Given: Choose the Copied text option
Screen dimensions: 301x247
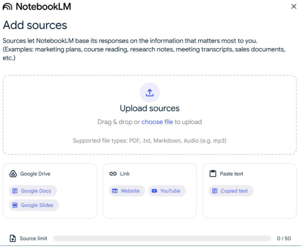Looking at the screenshot, I should click(231, 191).
